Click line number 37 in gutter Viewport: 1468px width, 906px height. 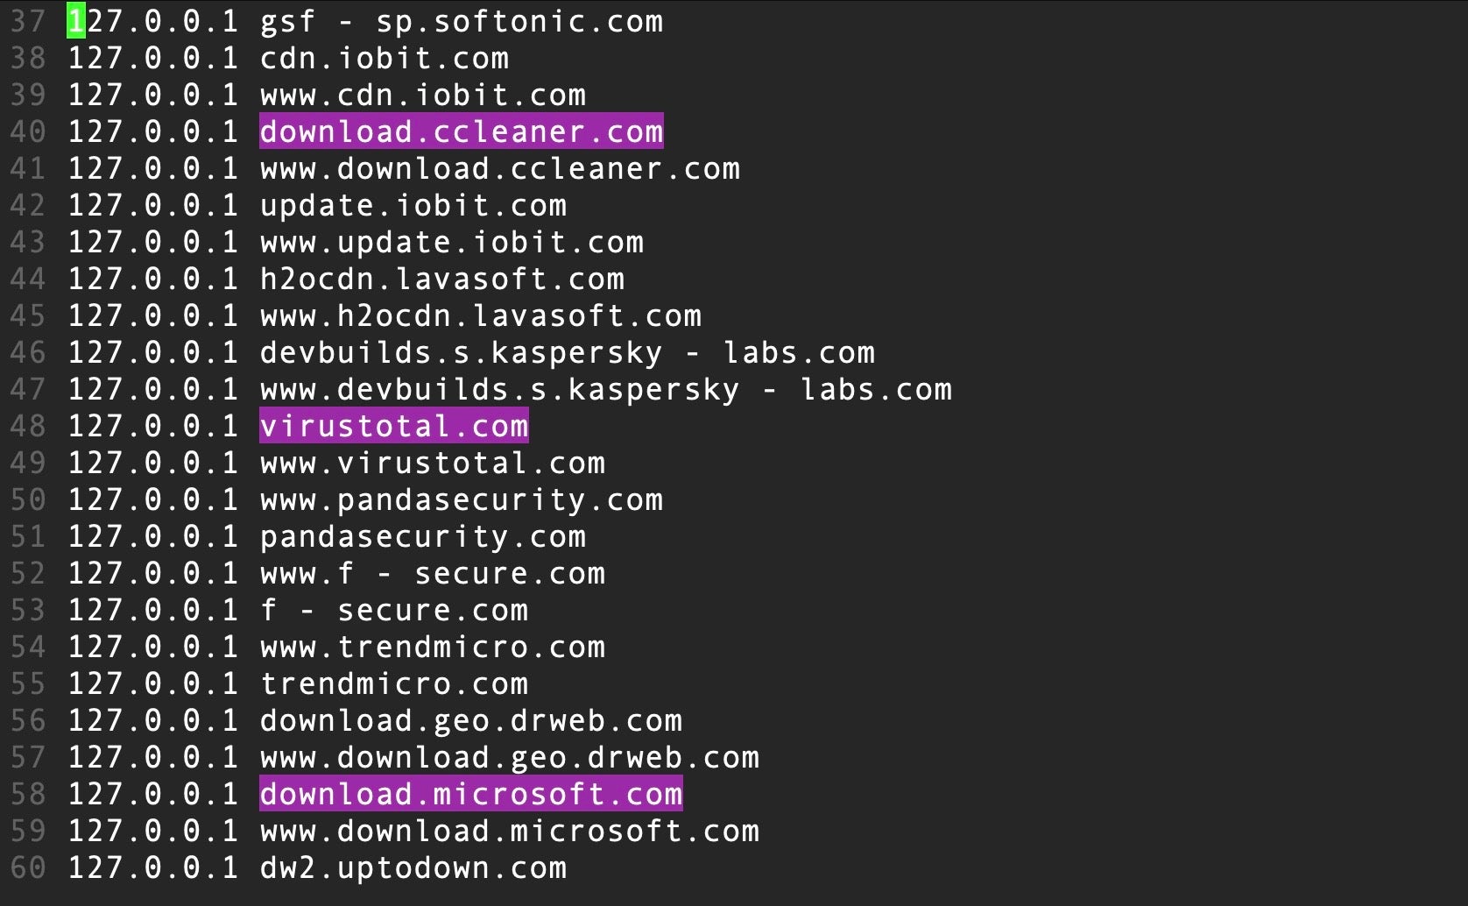pos(27,21)
